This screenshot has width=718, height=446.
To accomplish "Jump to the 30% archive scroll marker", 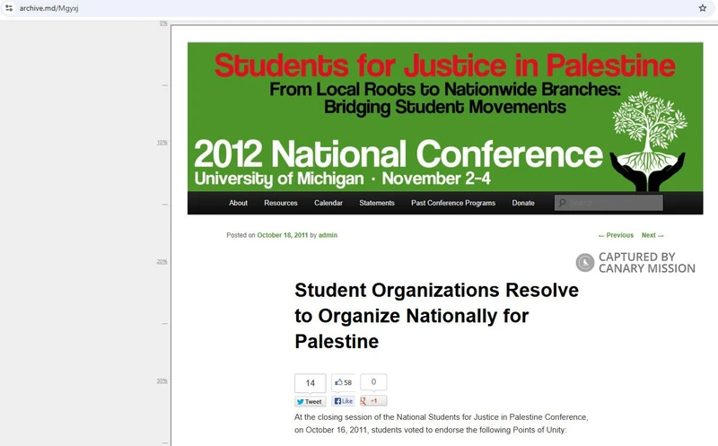I will point(162,381).
